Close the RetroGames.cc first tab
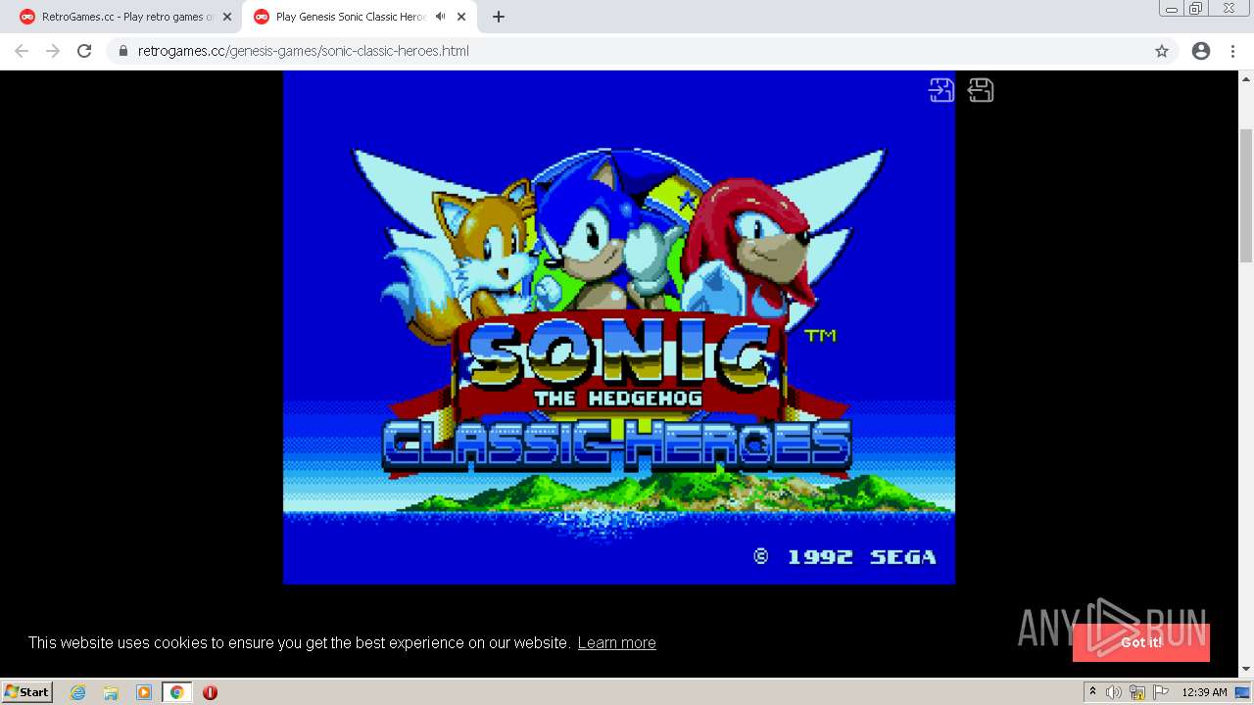The width and height of the screenshot is (1254, 705). (x=227, y=17)
